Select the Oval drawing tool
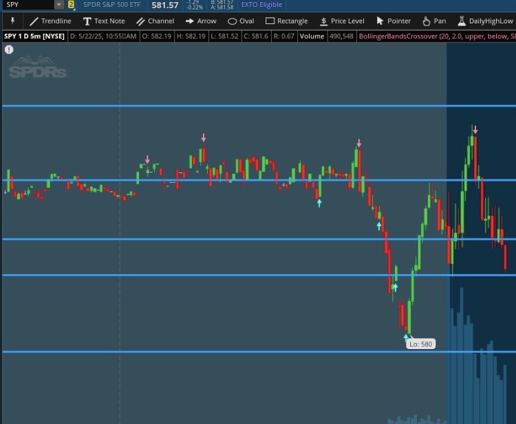 241,21
